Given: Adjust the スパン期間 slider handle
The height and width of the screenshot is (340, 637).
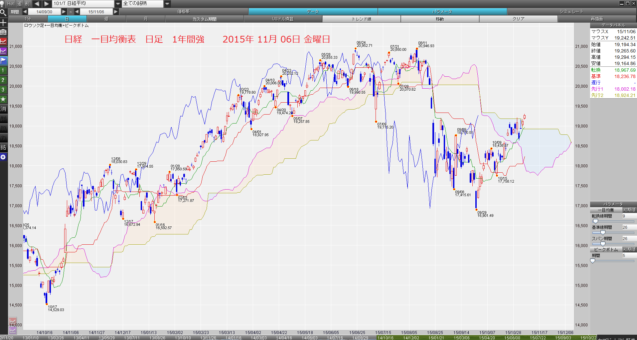Looking at the screenshot, I should 603,244.
